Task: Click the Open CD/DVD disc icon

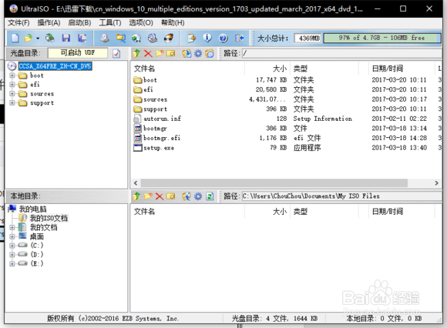Action: [x=50, y=38]
